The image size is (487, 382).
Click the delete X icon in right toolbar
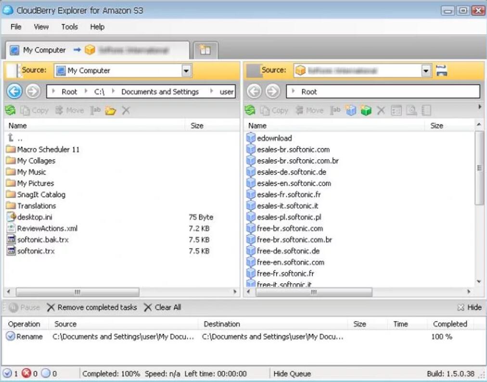click(x=381, y=111)
